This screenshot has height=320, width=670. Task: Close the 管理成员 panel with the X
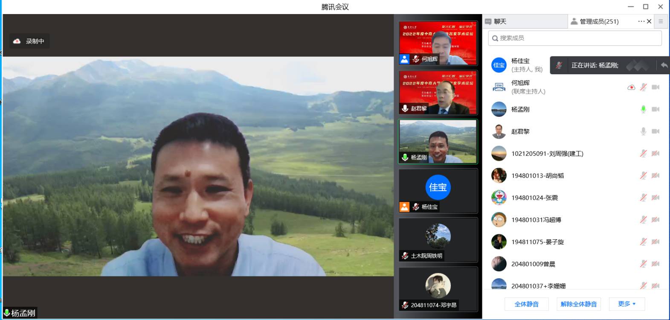[649, 21]
